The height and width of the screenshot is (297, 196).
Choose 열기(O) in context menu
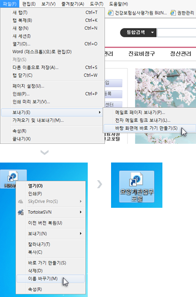[x=51, y=186]
